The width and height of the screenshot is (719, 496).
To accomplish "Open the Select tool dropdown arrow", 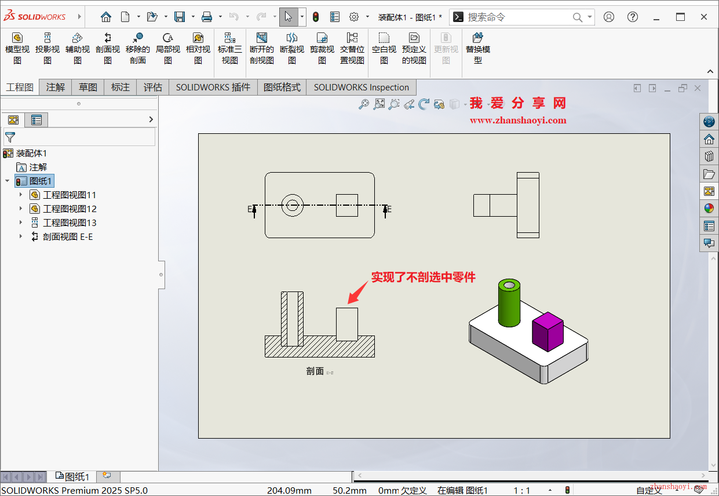I will [x=302, y=17].
